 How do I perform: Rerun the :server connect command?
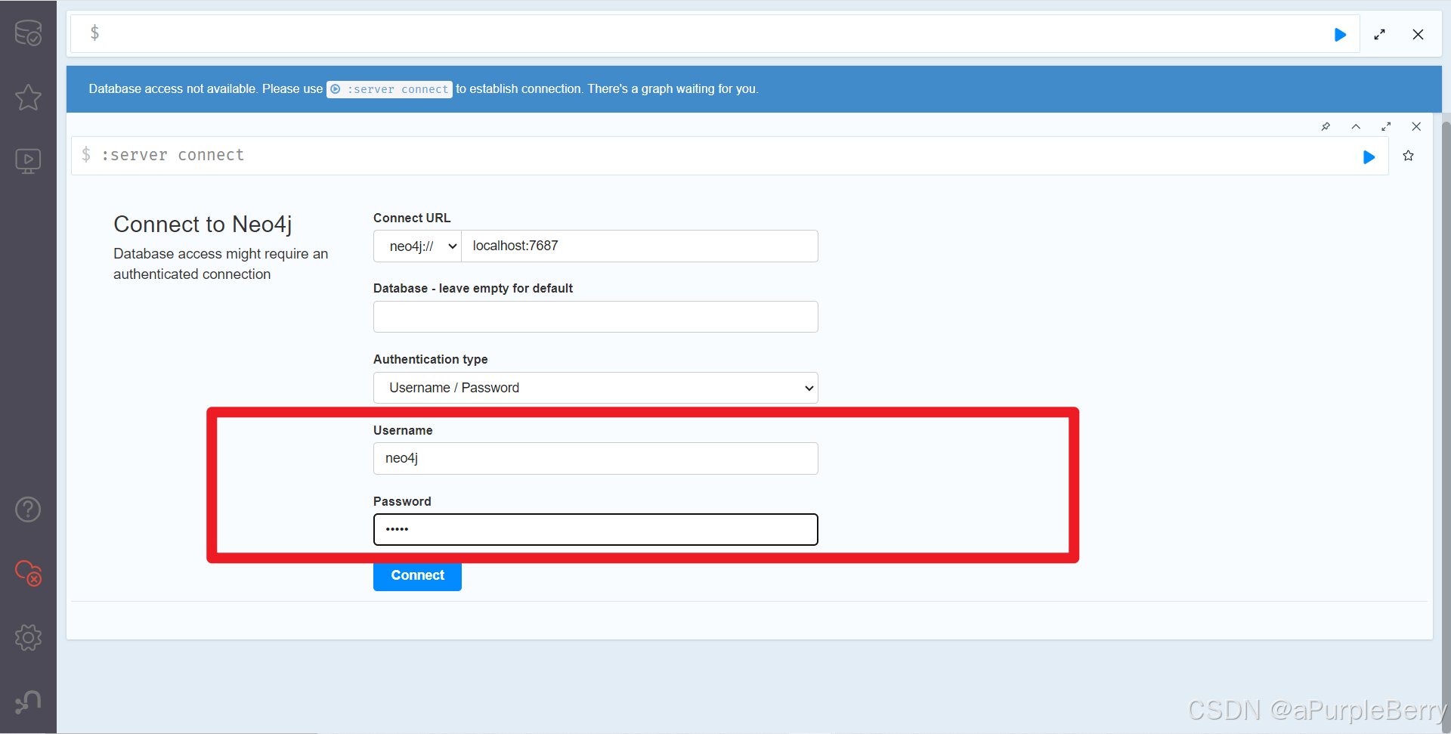(1369, 156)
